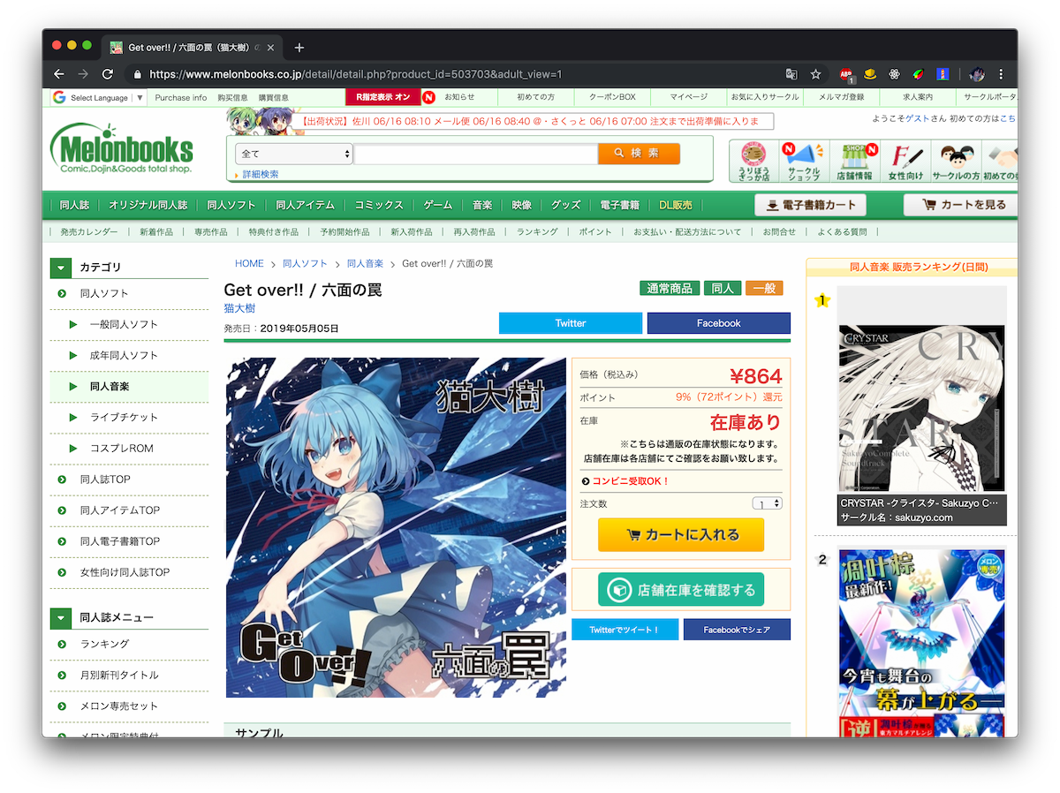
Task: Click the dark blue Facebook share button
Action: 718,323
